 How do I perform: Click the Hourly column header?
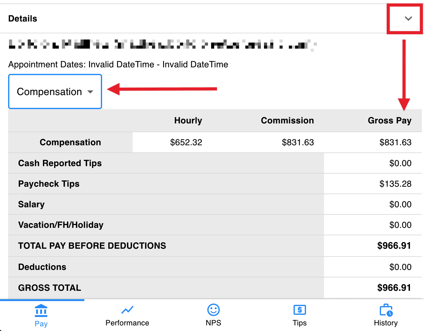(x=188, y=121)
